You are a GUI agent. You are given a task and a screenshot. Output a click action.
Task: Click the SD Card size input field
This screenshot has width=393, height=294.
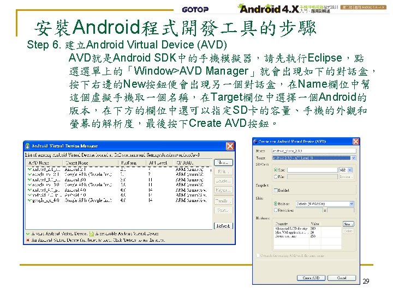[312, 170]
